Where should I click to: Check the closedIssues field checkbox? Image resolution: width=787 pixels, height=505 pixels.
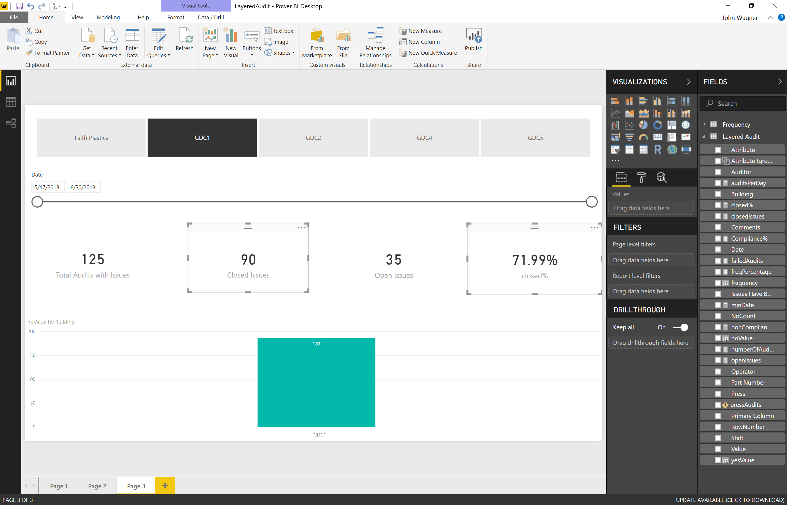[x=718, y=217]
